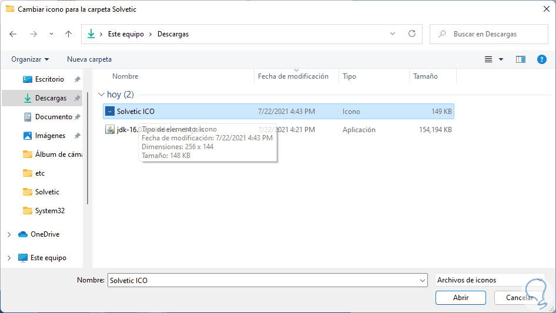Refresh the Descargas folder view

tap(412, 34)
